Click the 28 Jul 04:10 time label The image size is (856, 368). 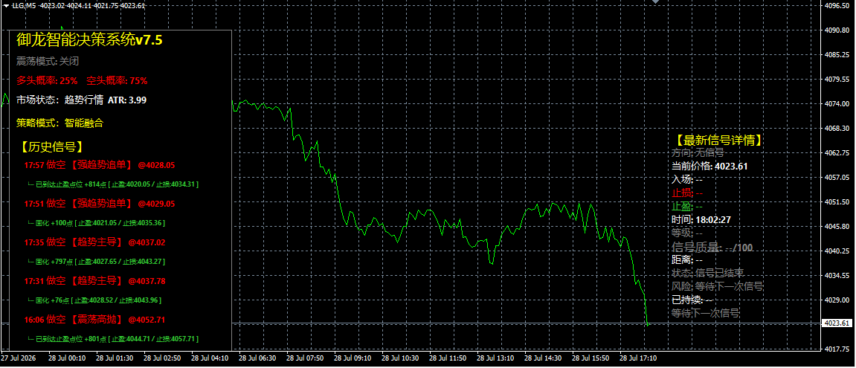(x=210, y=358)
